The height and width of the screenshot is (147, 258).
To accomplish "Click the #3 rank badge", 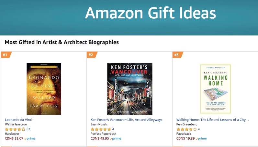I will click(177, 55).
